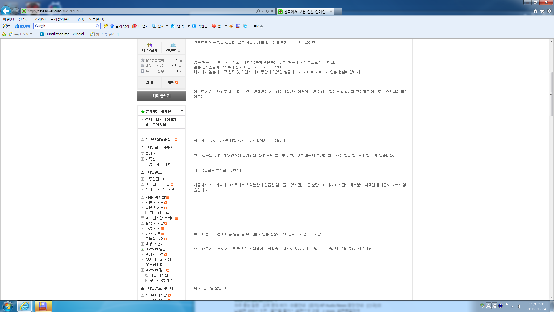Viewport: 554px width, 312px height.
Task: Refresh the page with reload icon
Action: 267,11
